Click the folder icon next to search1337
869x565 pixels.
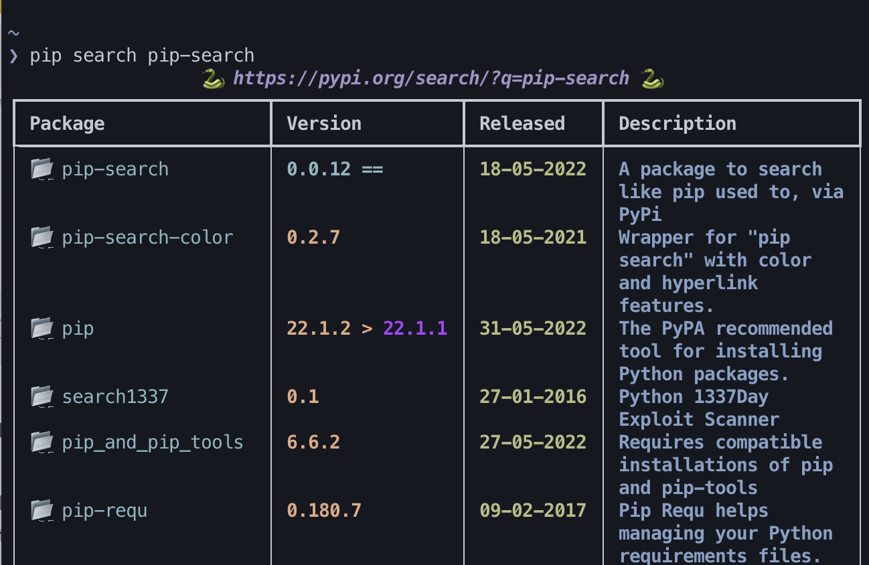pos(42,396)
